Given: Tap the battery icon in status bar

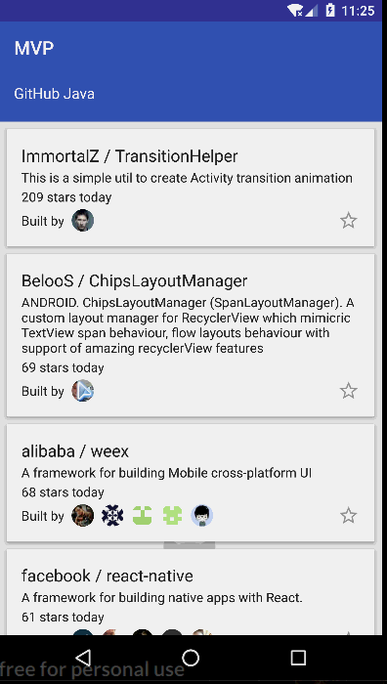Looking at the screenshot, I should (330, 11).
